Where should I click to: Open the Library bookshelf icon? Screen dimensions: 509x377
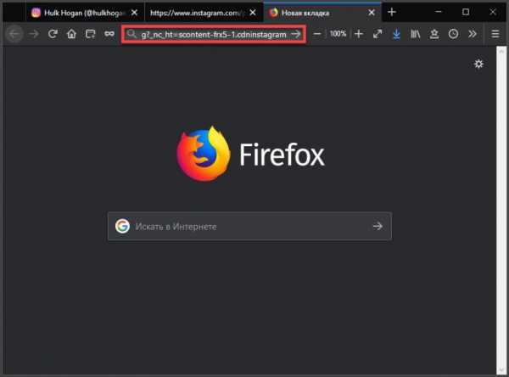pyautogui.click(x=415, y=34)
